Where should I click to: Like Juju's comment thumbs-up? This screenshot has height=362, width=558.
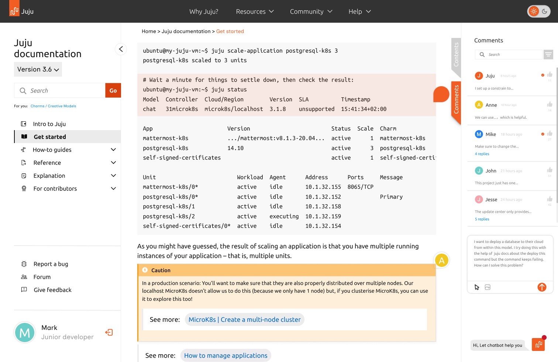[x=550, y=75]
